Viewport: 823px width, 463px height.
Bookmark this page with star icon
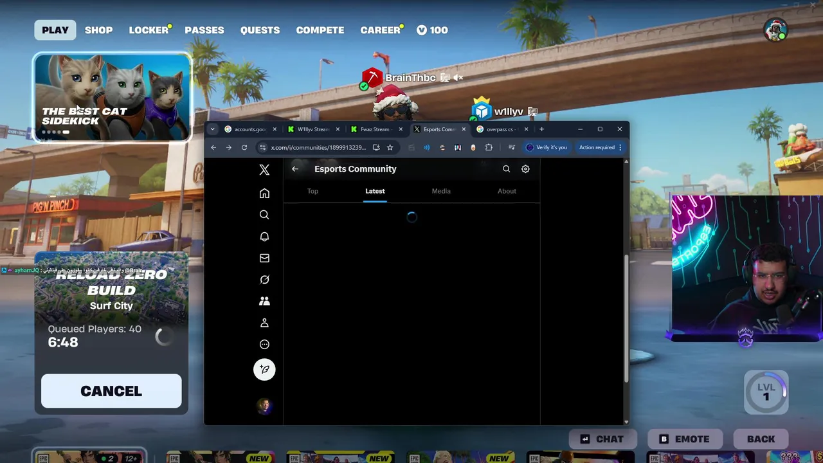point(390,147)
